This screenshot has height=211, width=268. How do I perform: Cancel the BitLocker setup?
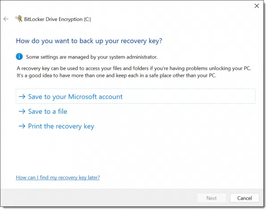(244, 198)
